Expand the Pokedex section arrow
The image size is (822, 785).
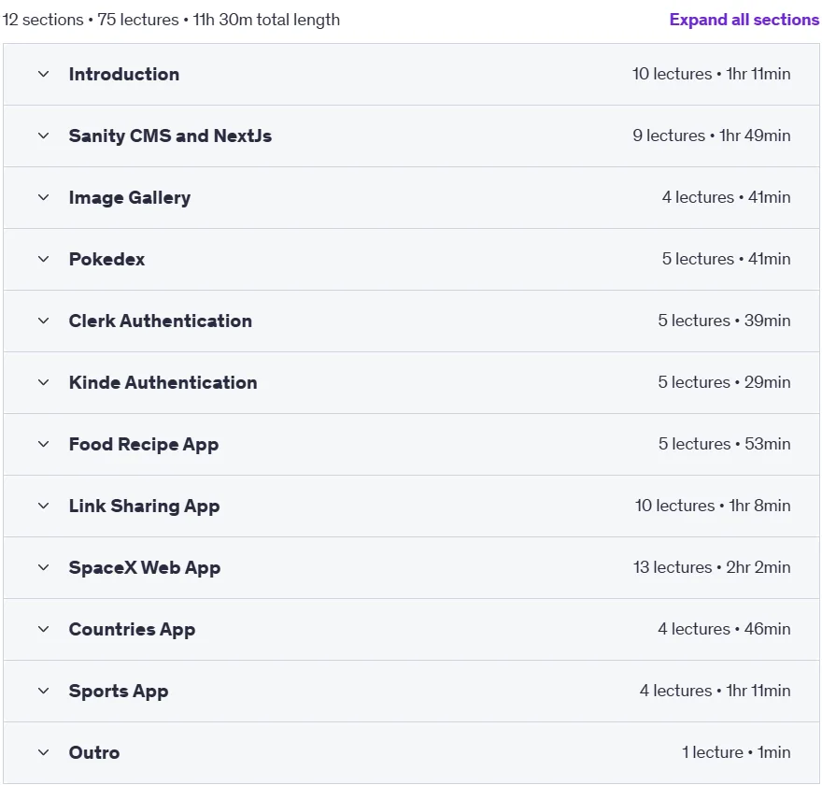[44, 259]
